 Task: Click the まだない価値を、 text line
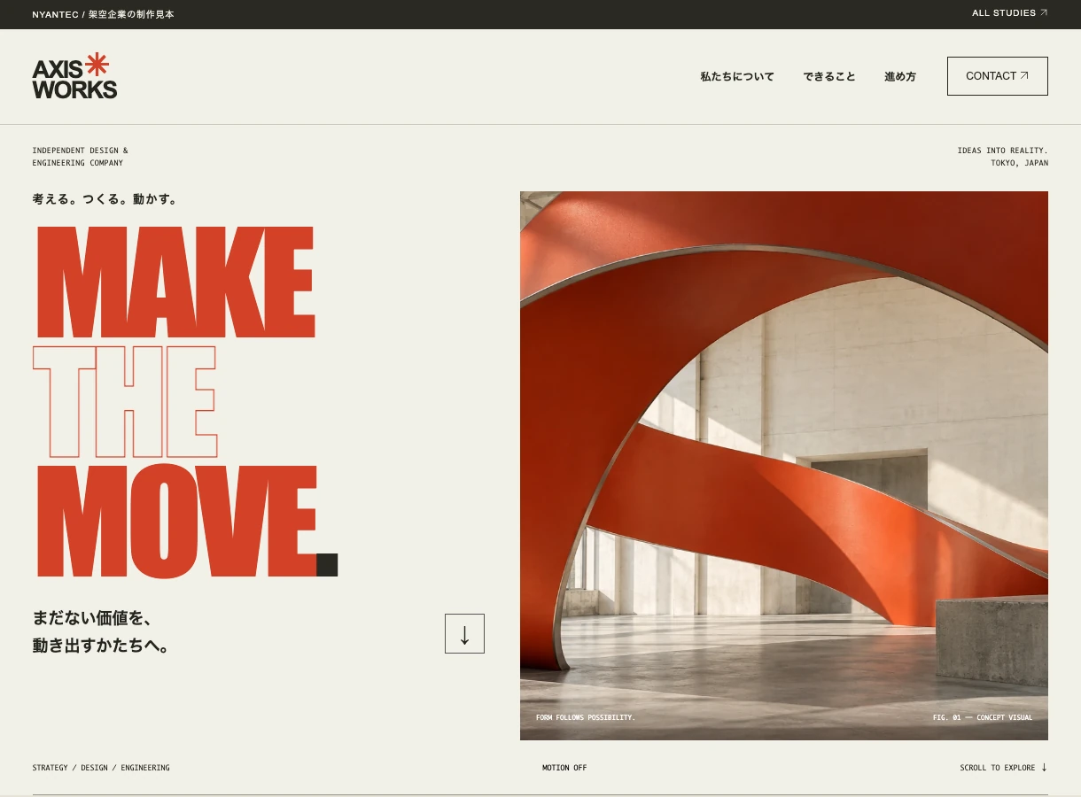click(x=92, y=618)
